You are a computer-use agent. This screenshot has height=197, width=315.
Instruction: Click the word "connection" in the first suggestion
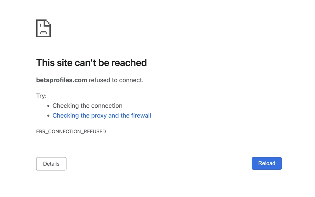pos(107,106)
